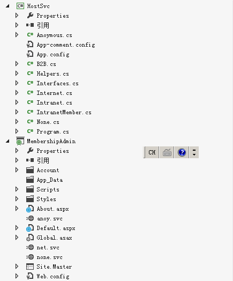The image size is (233, 281).
Task: Click the Global.asax gear file icon
Action: (30, 238)
